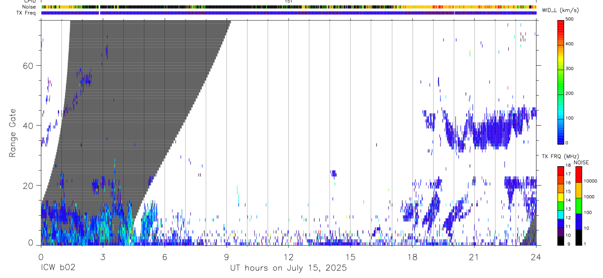603x278 pixels.
Task: Click x-axis tick label 3
Action: click(103, 256)
